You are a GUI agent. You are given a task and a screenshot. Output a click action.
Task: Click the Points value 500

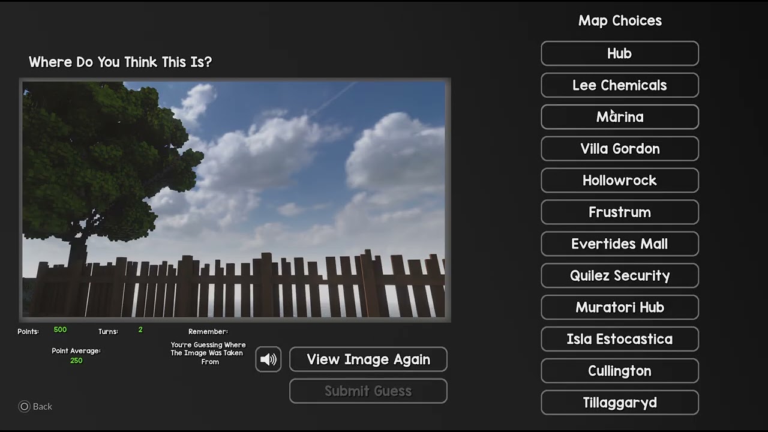click(60, 330)
